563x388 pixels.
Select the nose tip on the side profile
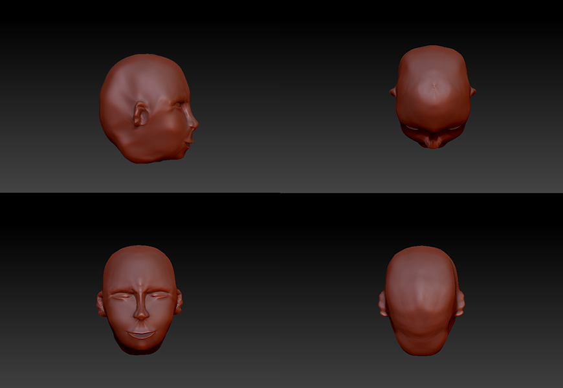point(195,121)
